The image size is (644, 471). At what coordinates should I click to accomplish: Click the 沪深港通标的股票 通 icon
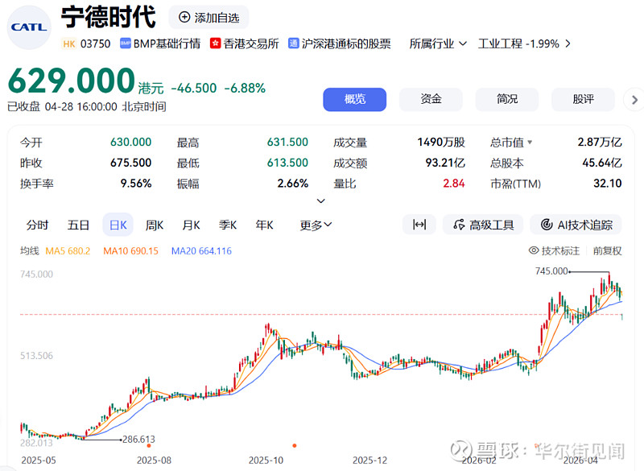coord(293,43)
